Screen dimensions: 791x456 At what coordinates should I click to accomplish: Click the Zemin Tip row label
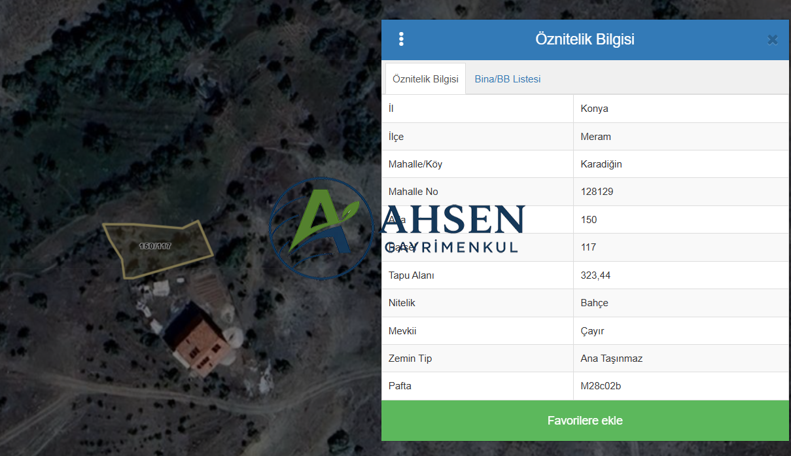pyautogui.click(x=410, y=359)
